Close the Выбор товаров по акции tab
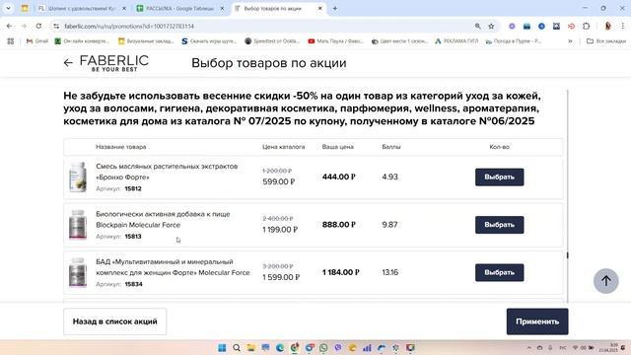Screen dimensions: 631x355 coord(319,9)
